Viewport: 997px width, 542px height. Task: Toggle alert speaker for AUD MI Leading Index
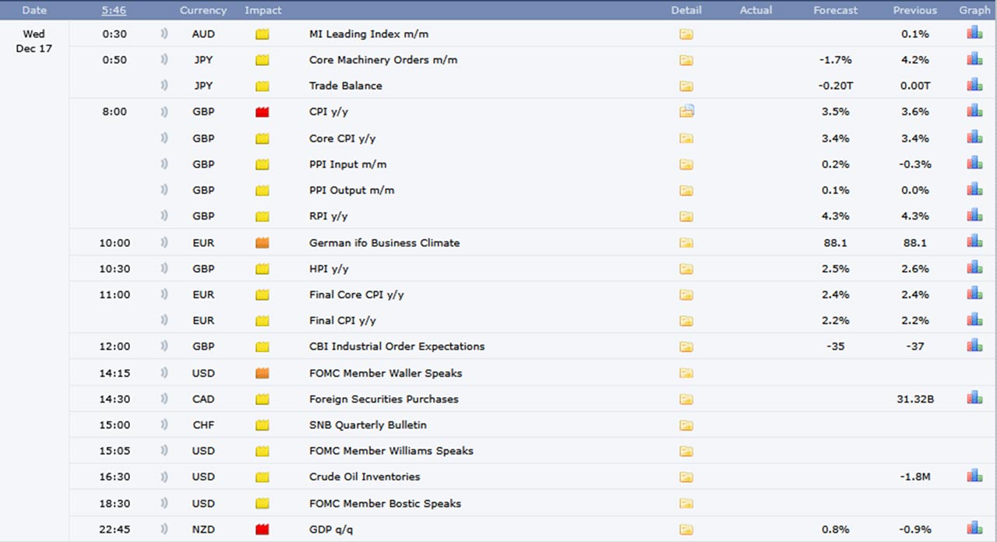click(x=164, y=34)
